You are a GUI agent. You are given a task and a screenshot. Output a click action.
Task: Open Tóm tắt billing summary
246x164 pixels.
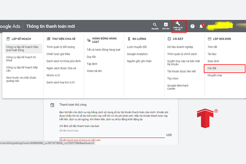tap(212, 47)
